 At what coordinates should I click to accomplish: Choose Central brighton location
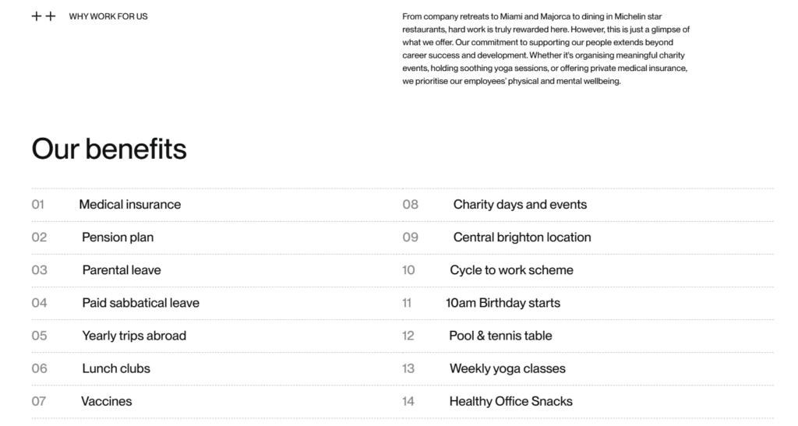coord(521,238)
